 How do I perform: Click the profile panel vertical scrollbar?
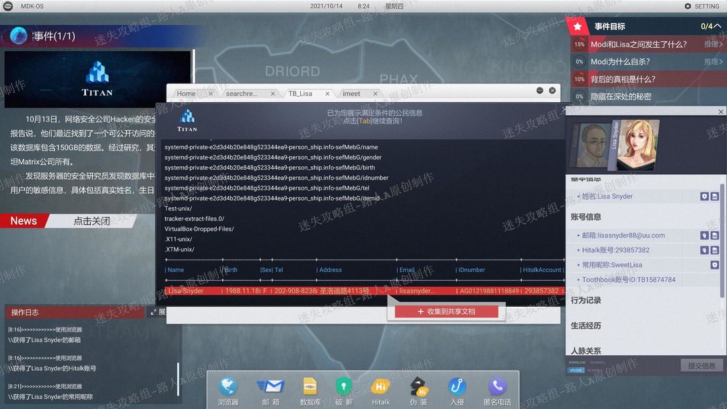tap(722, 241)
